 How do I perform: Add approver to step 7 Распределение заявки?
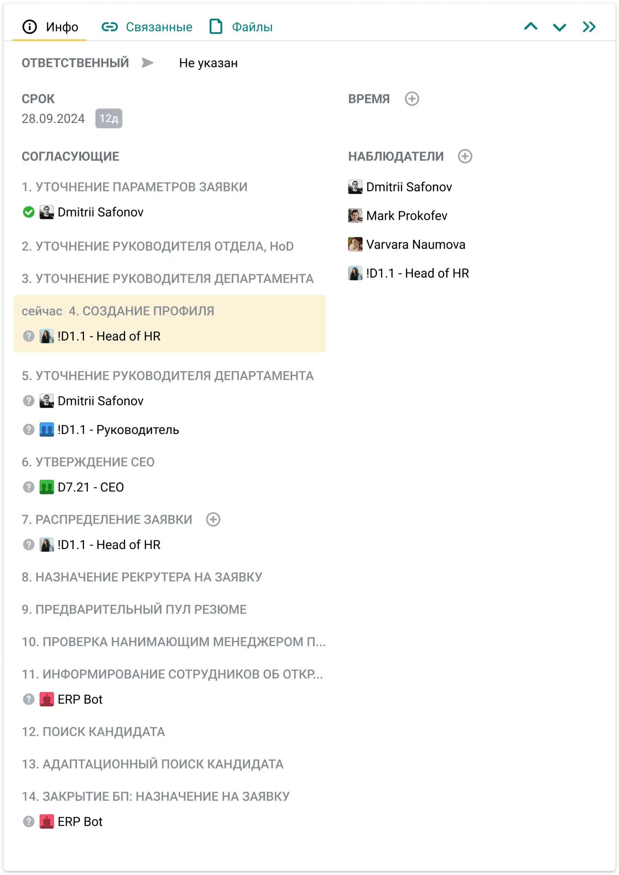213,519
